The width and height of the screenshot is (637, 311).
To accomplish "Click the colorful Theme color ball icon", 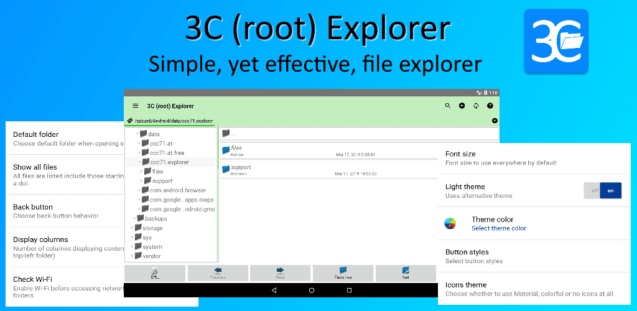I will click(x=450, y=223).
